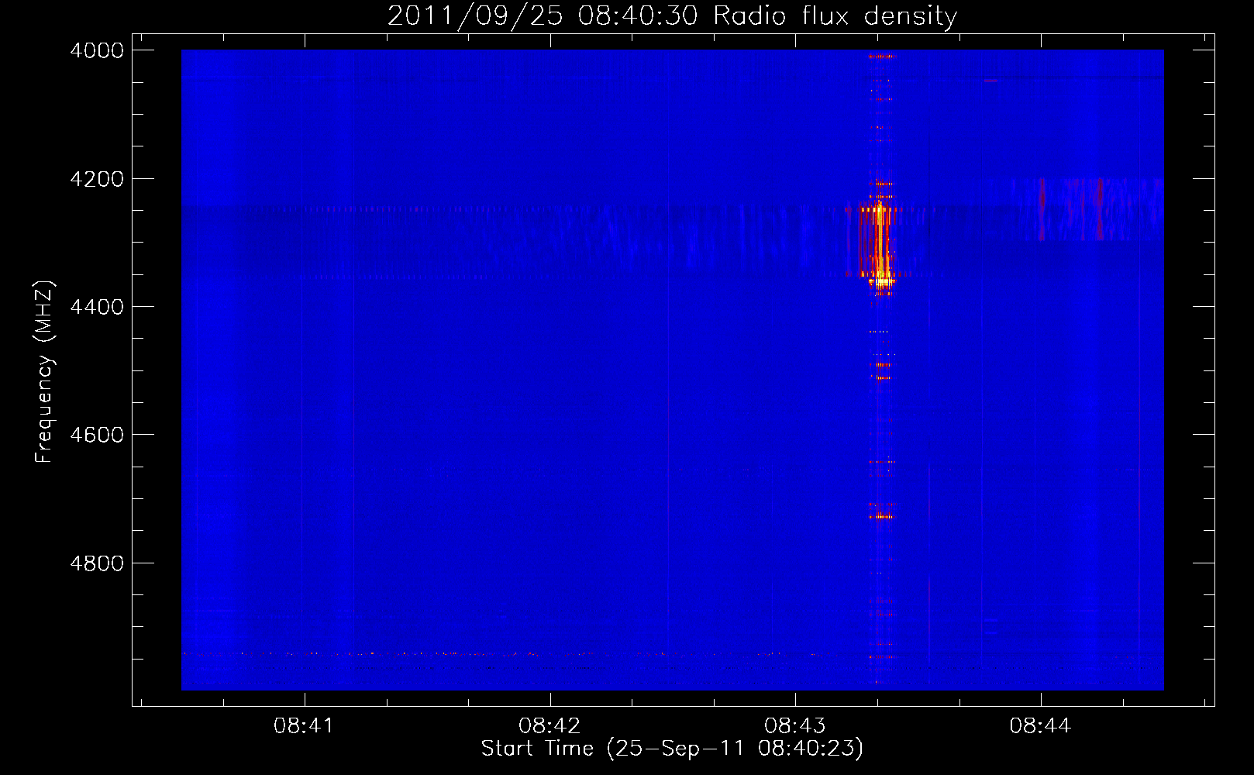Image resolution: width=1254 pixels, height=775 pixels.
Task: Click the 08:41 time tick label
Action: click(304, 725)
